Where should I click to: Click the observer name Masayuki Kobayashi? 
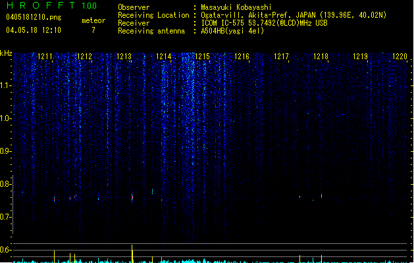point(236,7)
